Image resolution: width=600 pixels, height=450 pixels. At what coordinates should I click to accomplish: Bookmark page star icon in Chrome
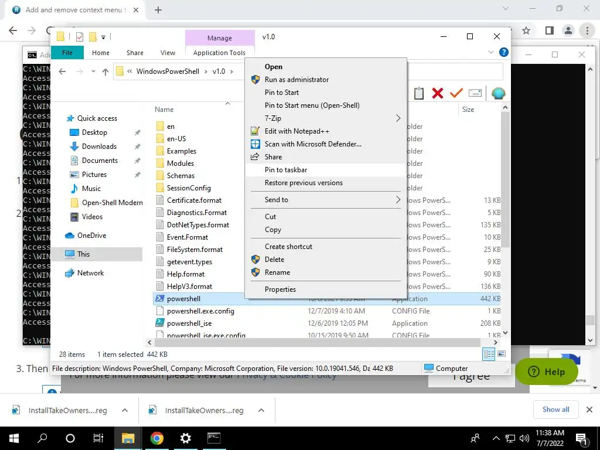pos(526,30)
